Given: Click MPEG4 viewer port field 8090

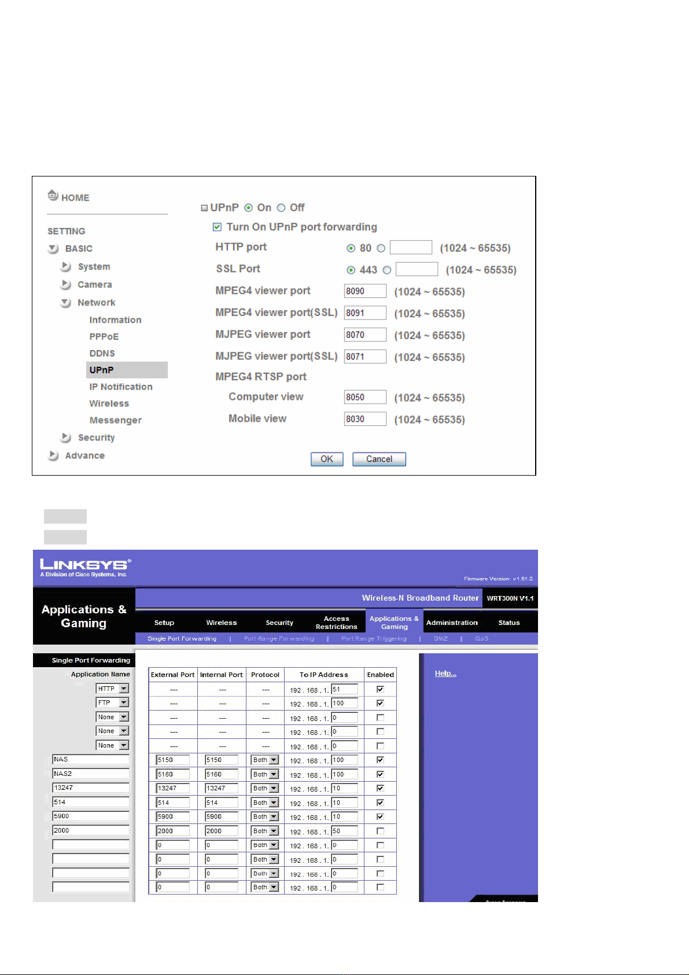Looking at the screenshot, I should coord(365,291).
